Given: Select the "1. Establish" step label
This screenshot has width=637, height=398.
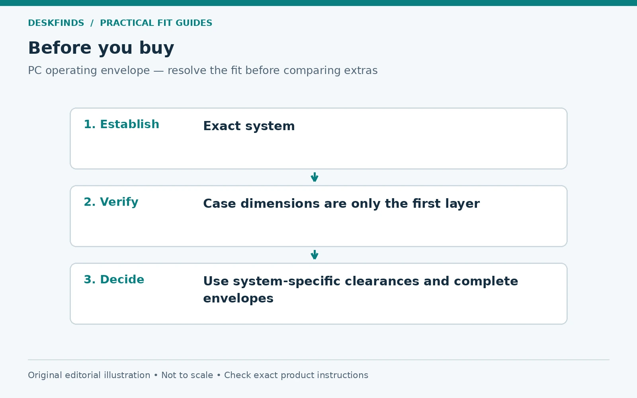Looking at the screenshot, I should [x=121, y=124].
